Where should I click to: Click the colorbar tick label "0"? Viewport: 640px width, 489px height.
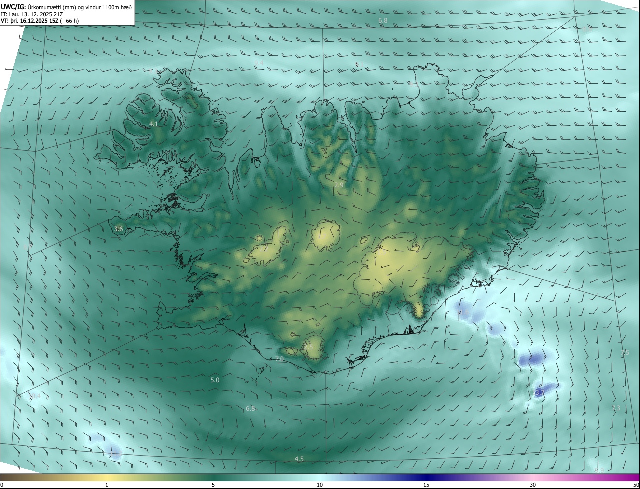point(2,485)
